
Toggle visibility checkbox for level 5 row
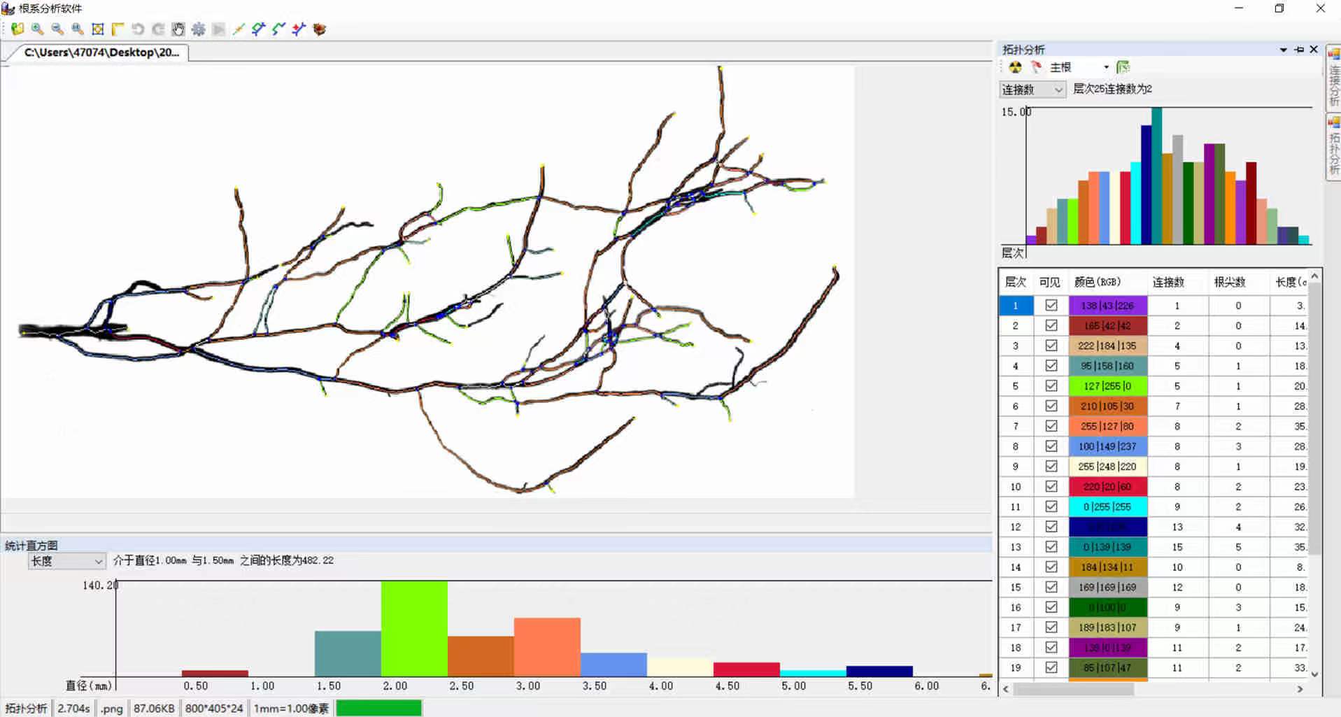pyautogui.click(x=1051, y=386)
